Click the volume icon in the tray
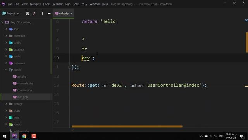 coord(215,136)
